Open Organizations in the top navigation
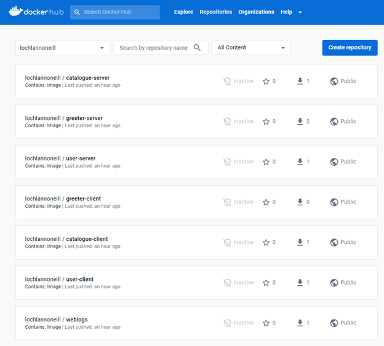The image size is (384, 346). coord(256,12)
